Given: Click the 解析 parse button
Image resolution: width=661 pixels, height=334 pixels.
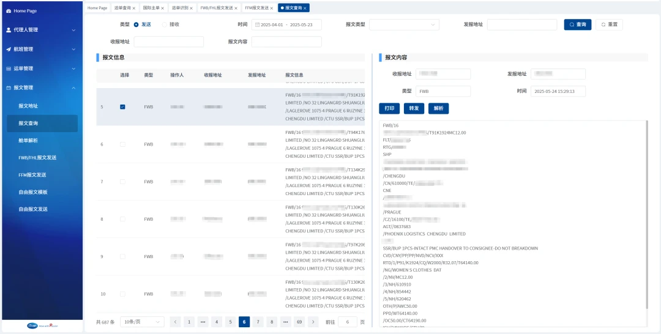Looking at the screenshot, I should [438, 109].
